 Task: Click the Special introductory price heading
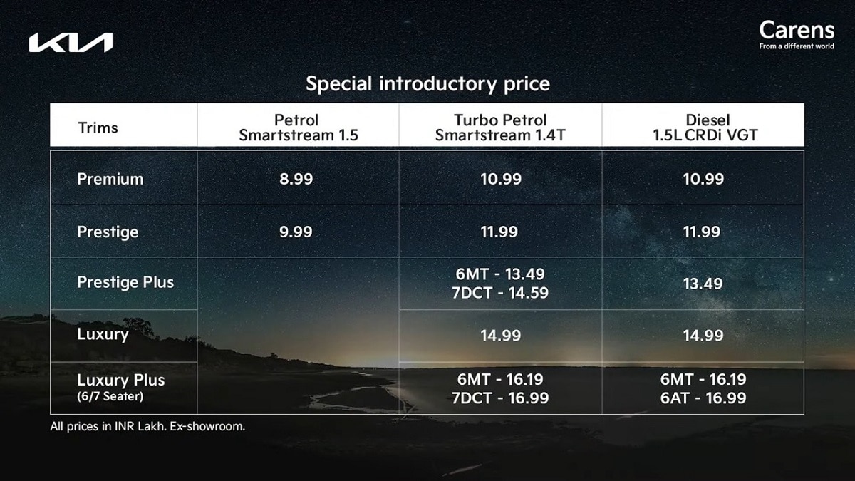427,83
